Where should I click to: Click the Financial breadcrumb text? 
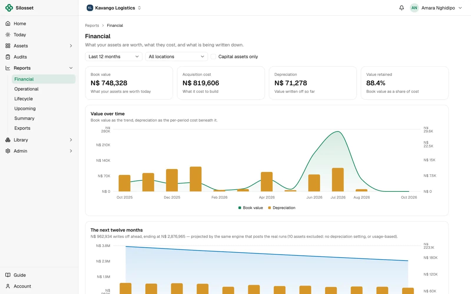point(115,26)
